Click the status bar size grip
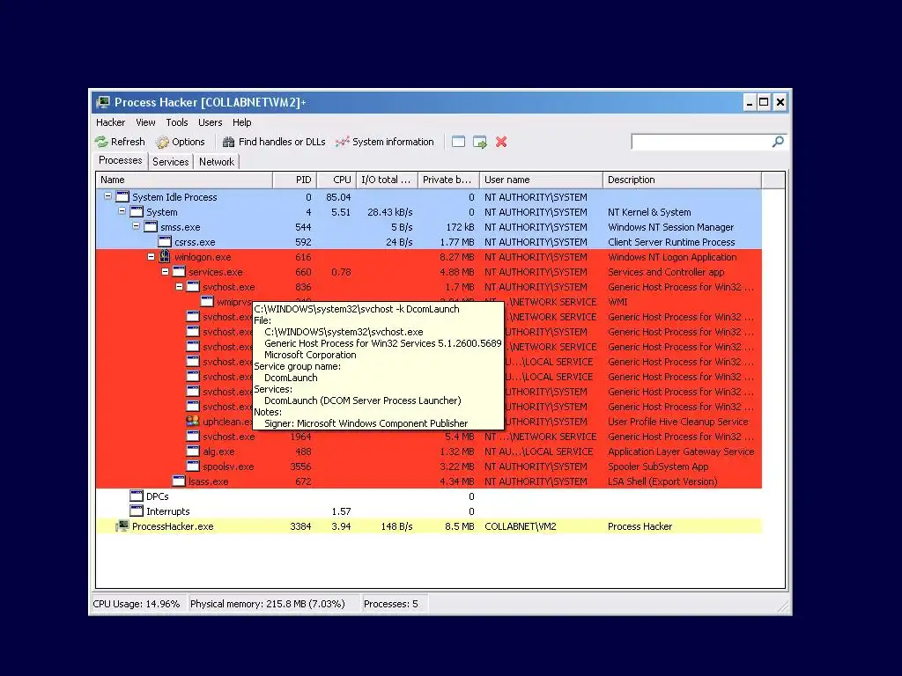The width and height of the screenshot is (902, 676). [783, 606]
